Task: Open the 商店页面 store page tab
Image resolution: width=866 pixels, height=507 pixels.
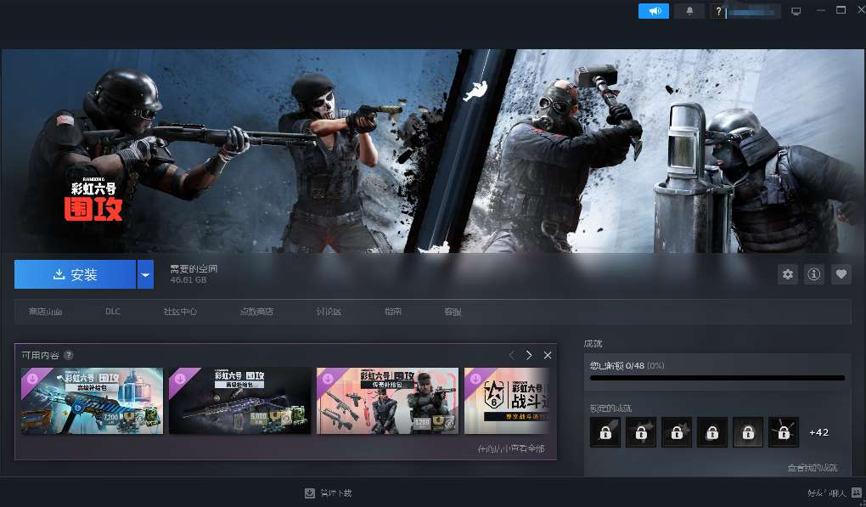Action: [x=45, y=312]
